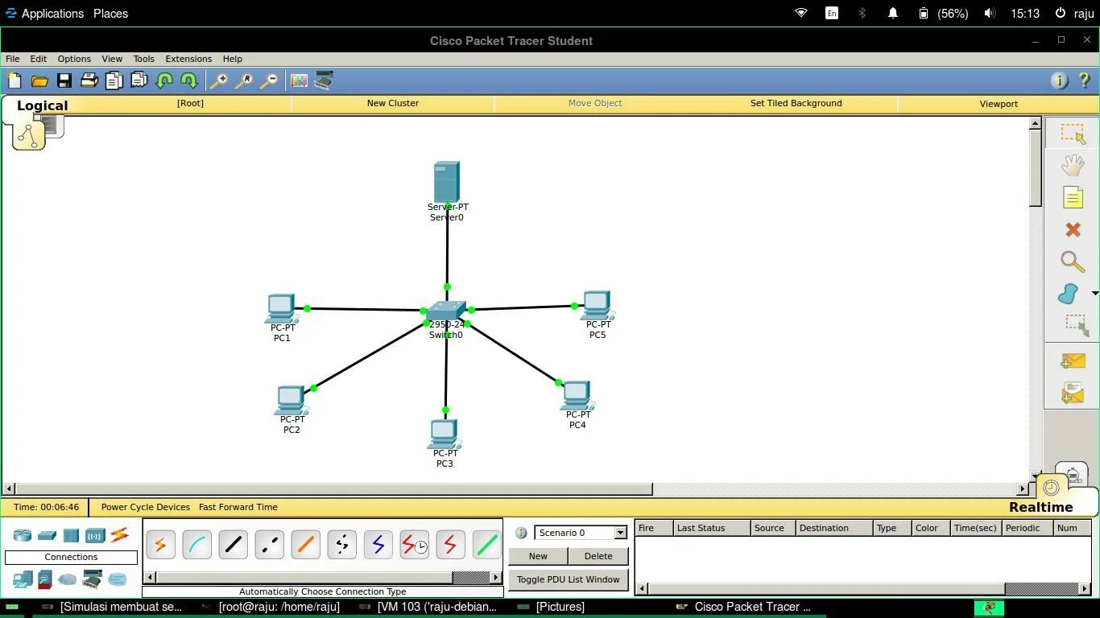Save the network with the floppy disk icon
The image size is (1100, 618).
click(64, 80)
